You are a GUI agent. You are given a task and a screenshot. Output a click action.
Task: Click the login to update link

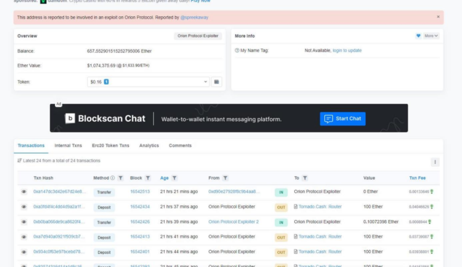[x=347, y=50]
